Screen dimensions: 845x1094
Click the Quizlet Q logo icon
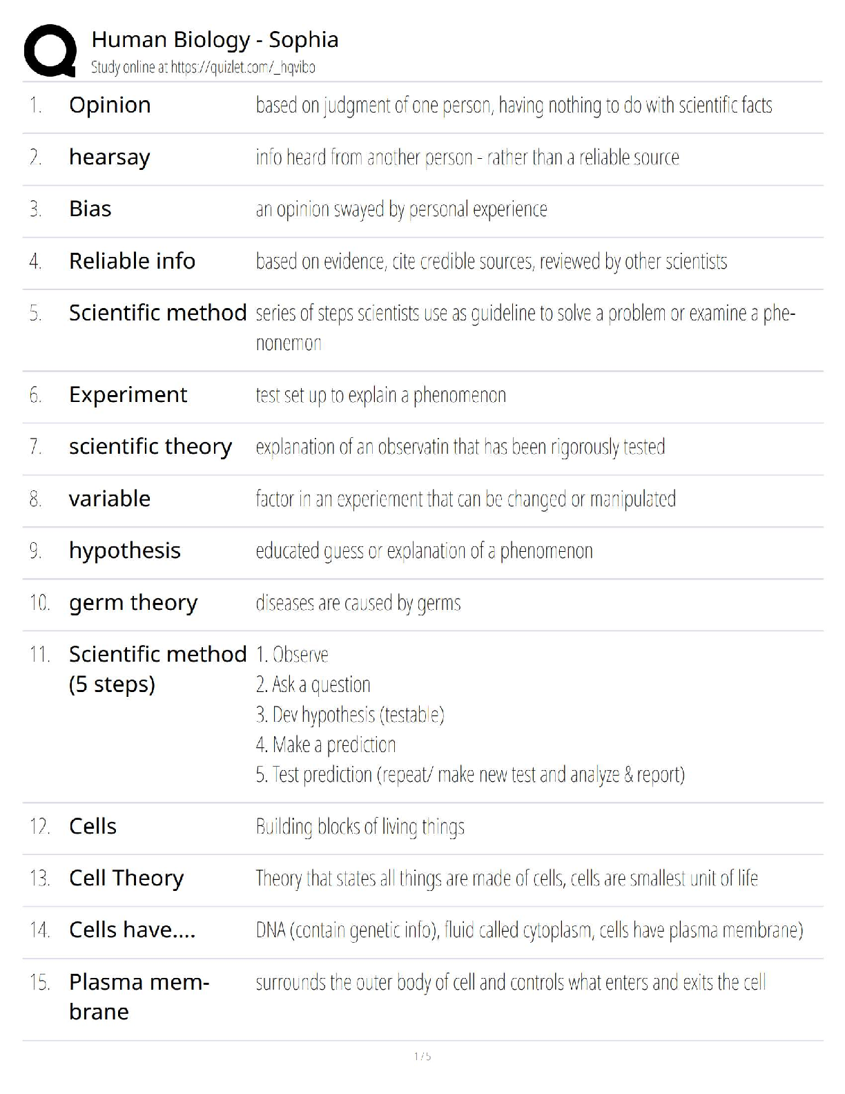(x=50, y=50)
